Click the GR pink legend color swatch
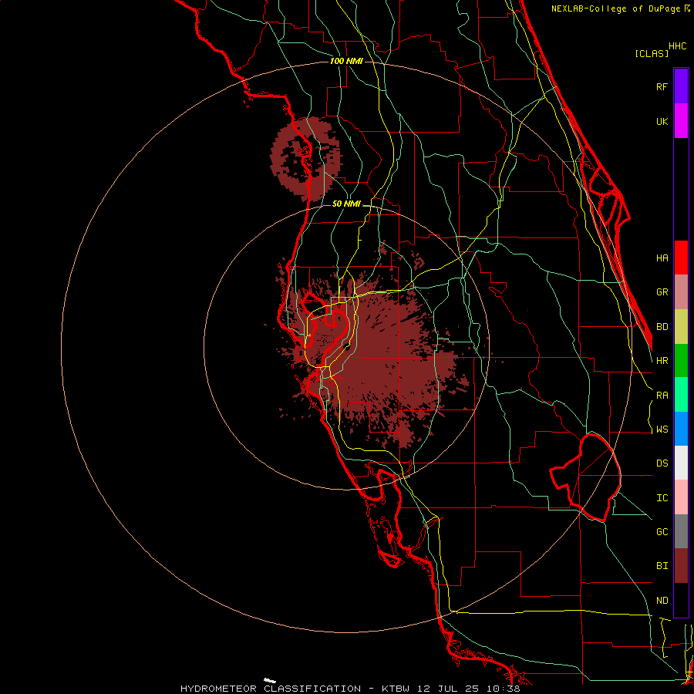This screenshot has height=694, width=694. coord(681,292)
